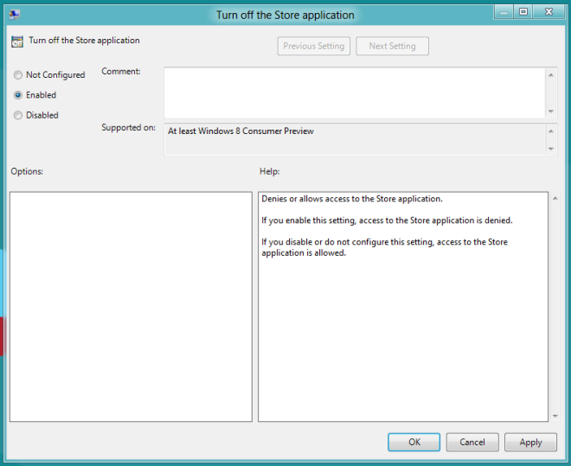571x466 pixels.
Task: Click the Comment box scroll up arrow
Action: pyautogui.click(x=551, y=74)
